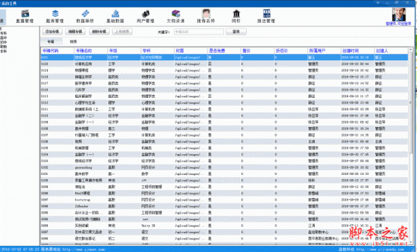Sort by the 售价 column header

point(258,51)
